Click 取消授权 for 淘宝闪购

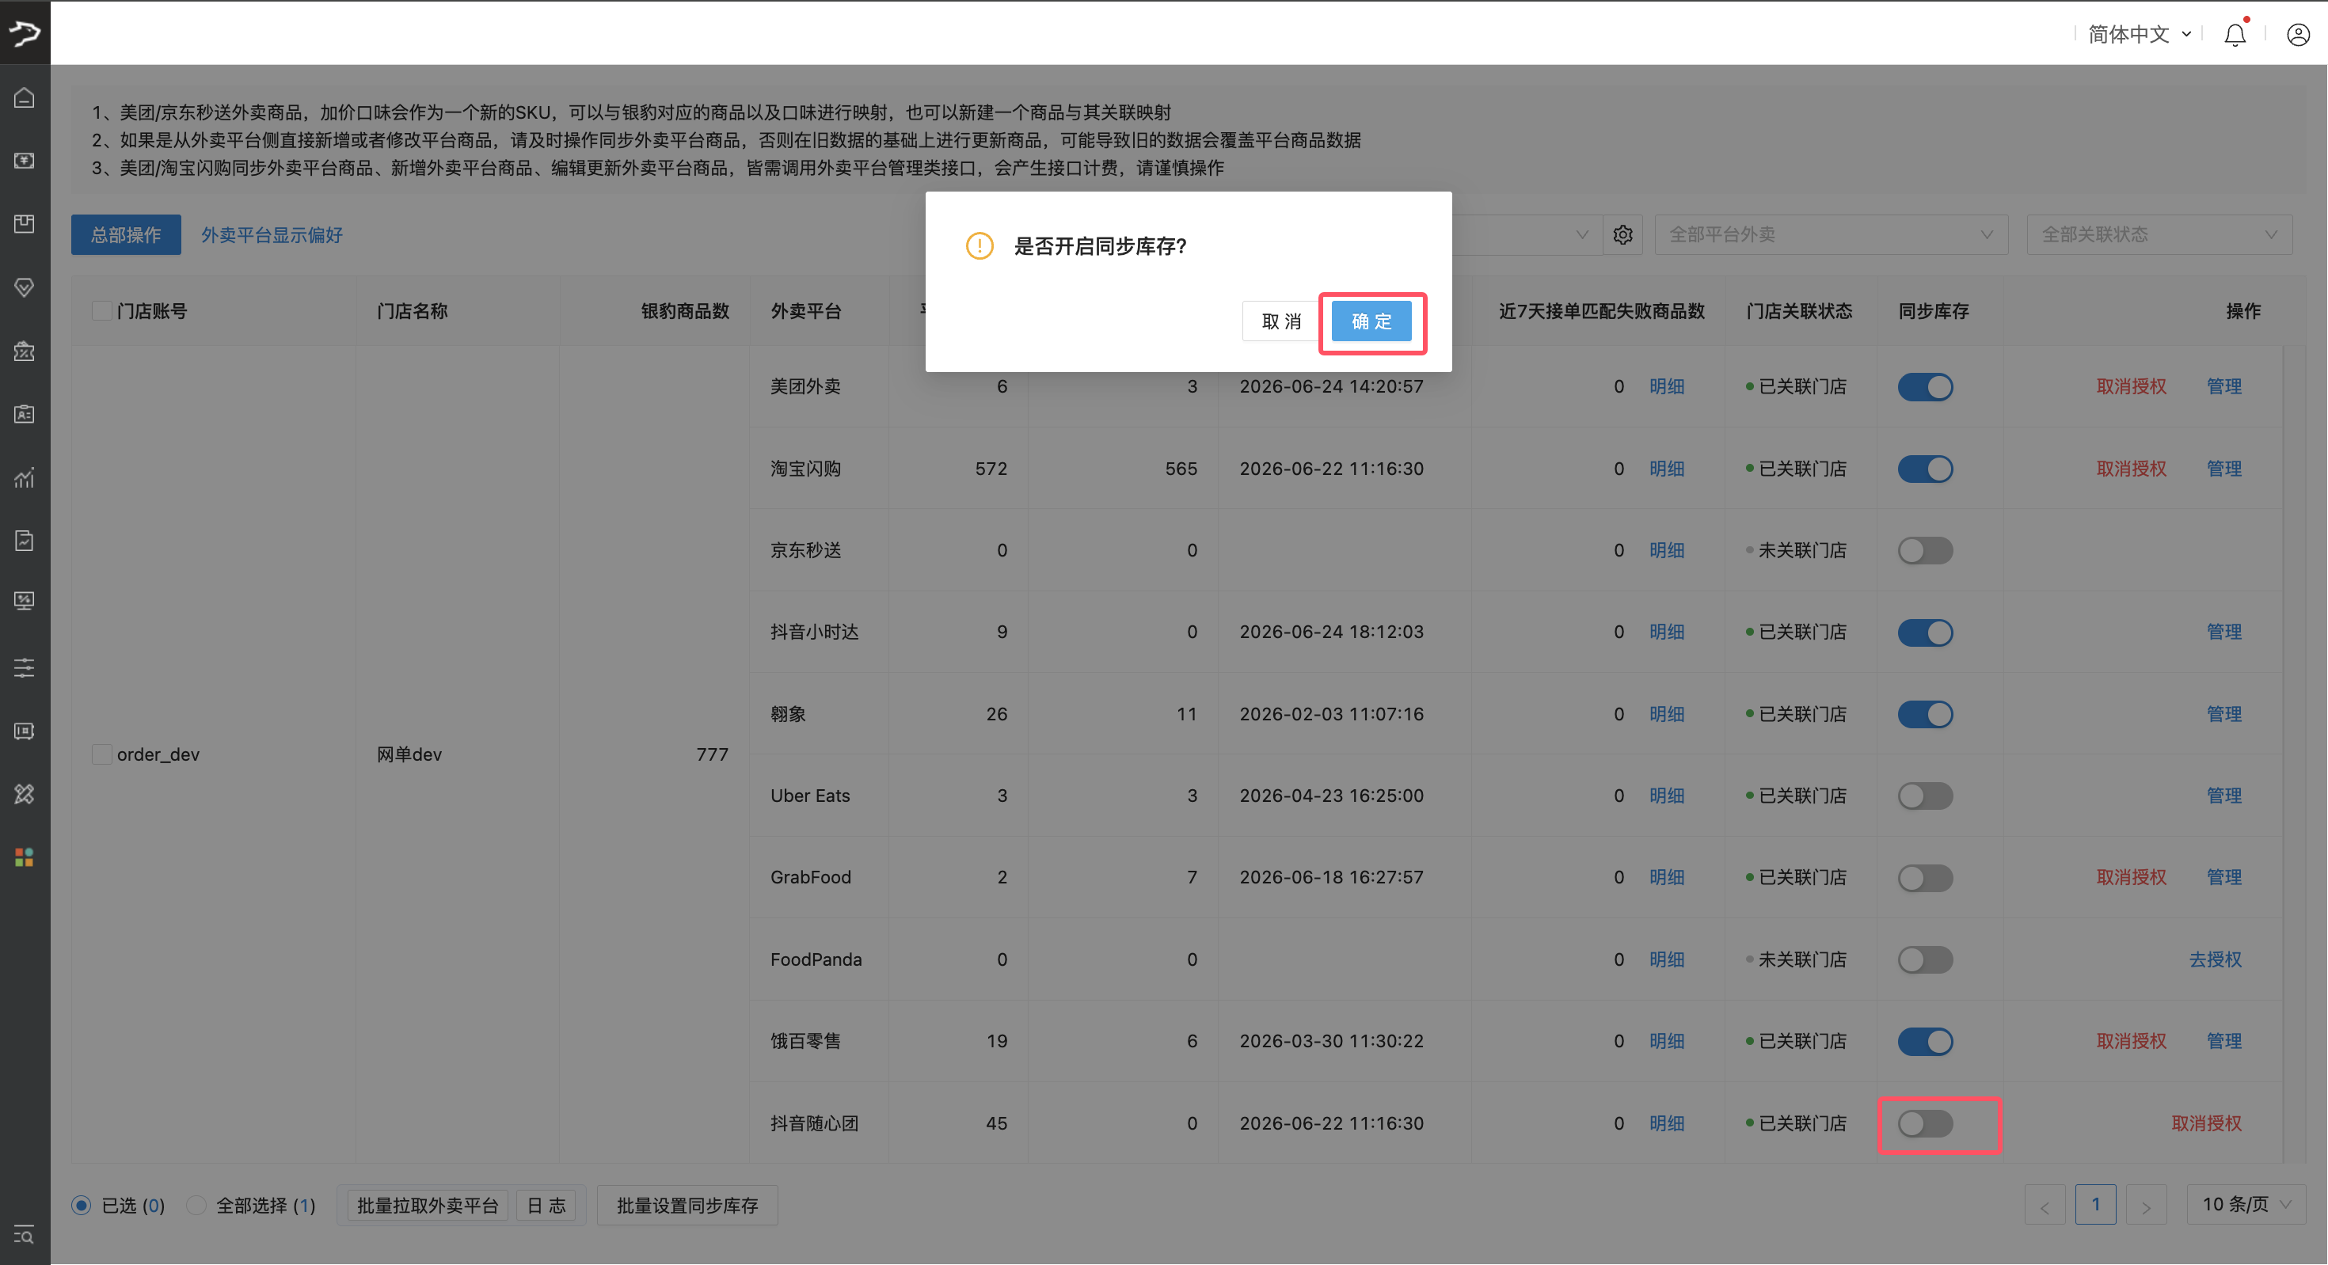pyautogui.click(x=2131, y=469)
